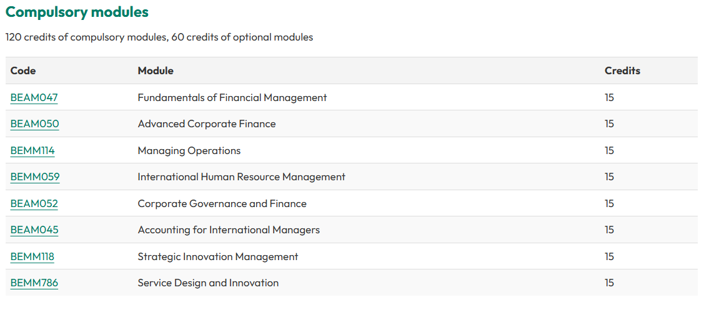The image size is (704, 310).
Task: Click Accounting for International Managers title
Action: point(228,230)
